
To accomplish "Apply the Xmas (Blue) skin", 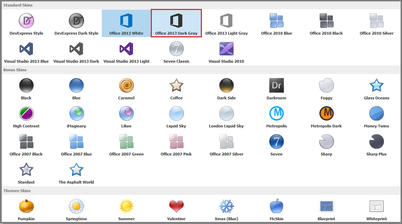I will (226, 209).
